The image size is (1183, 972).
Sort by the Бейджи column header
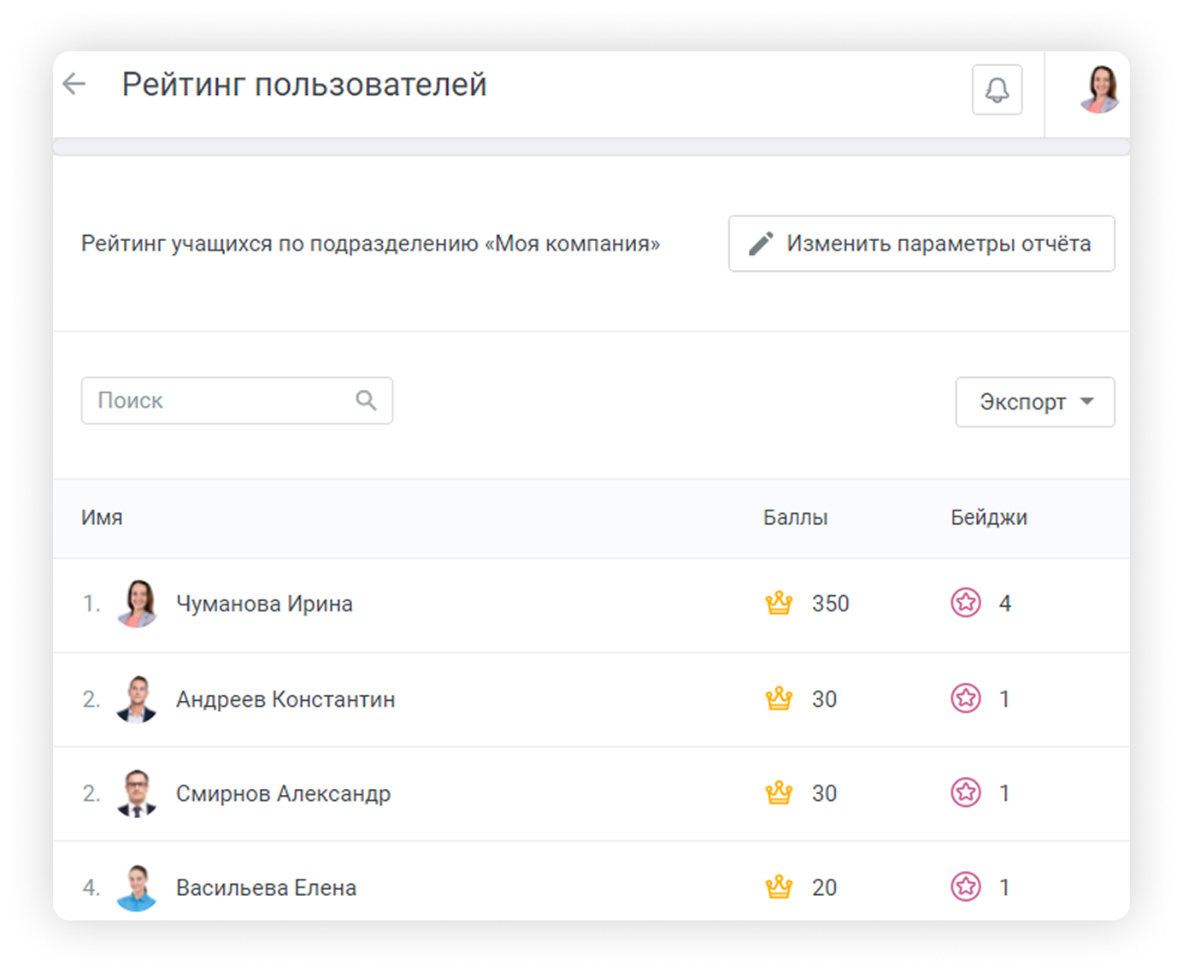point(988,518)
